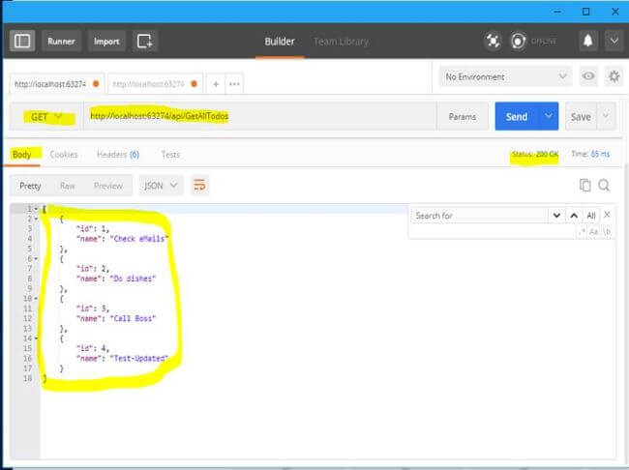Select first localhost:63274 request tab
629x470 pixels.
click(x=57, y=84)
